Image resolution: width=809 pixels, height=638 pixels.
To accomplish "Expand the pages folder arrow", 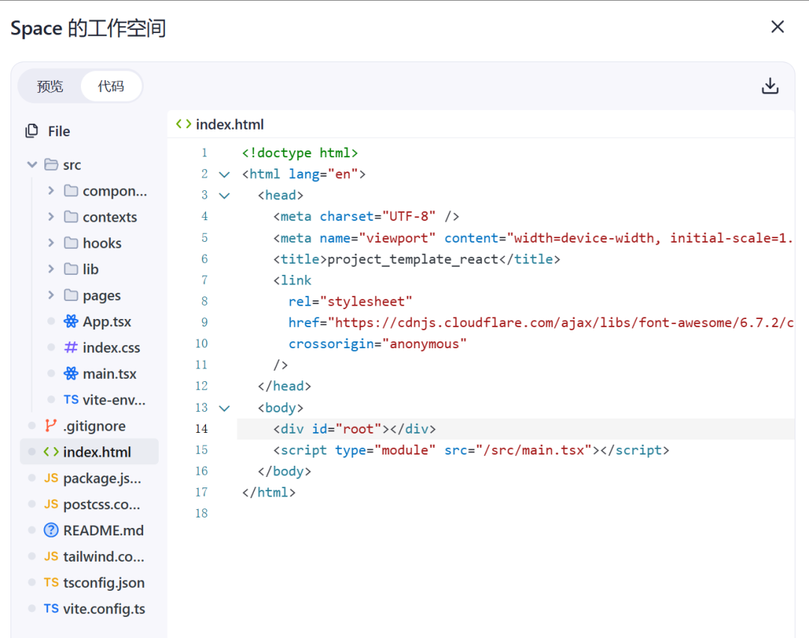I will (x=51, y=295).
